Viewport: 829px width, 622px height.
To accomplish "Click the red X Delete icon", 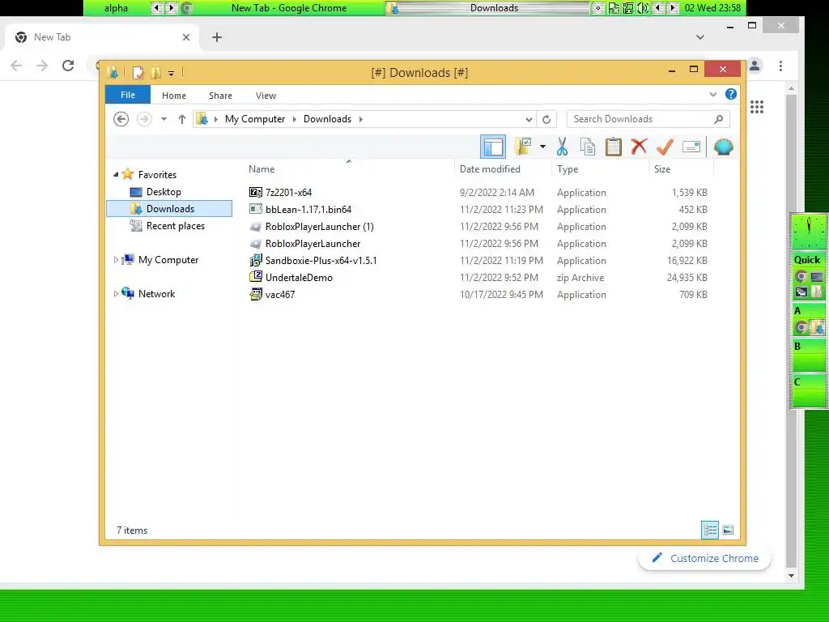I will [x=640, y=146].
